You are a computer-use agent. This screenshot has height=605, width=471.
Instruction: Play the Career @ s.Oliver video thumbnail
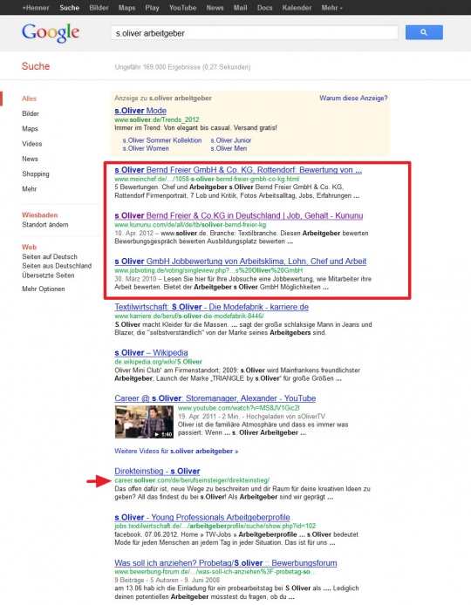point(144,422)
